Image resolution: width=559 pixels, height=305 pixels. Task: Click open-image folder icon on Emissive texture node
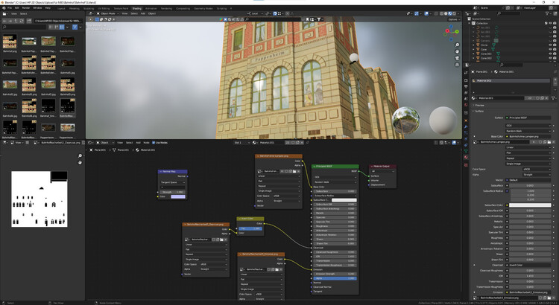pos(277,269)
